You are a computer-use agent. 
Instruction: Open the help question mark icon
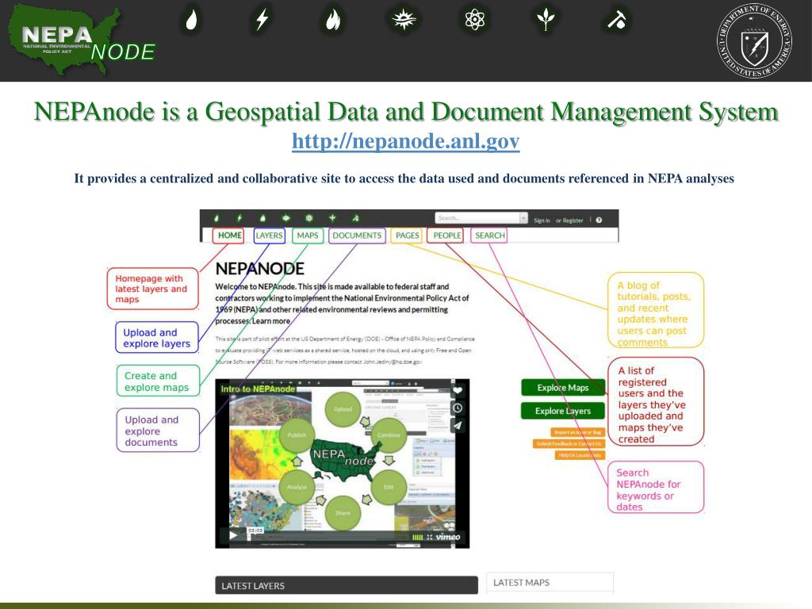click(x=599, y=220)
